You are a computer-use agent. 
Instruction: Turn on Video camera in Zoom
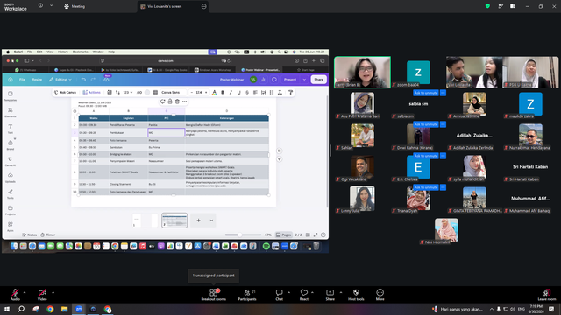tap(42, 295)
